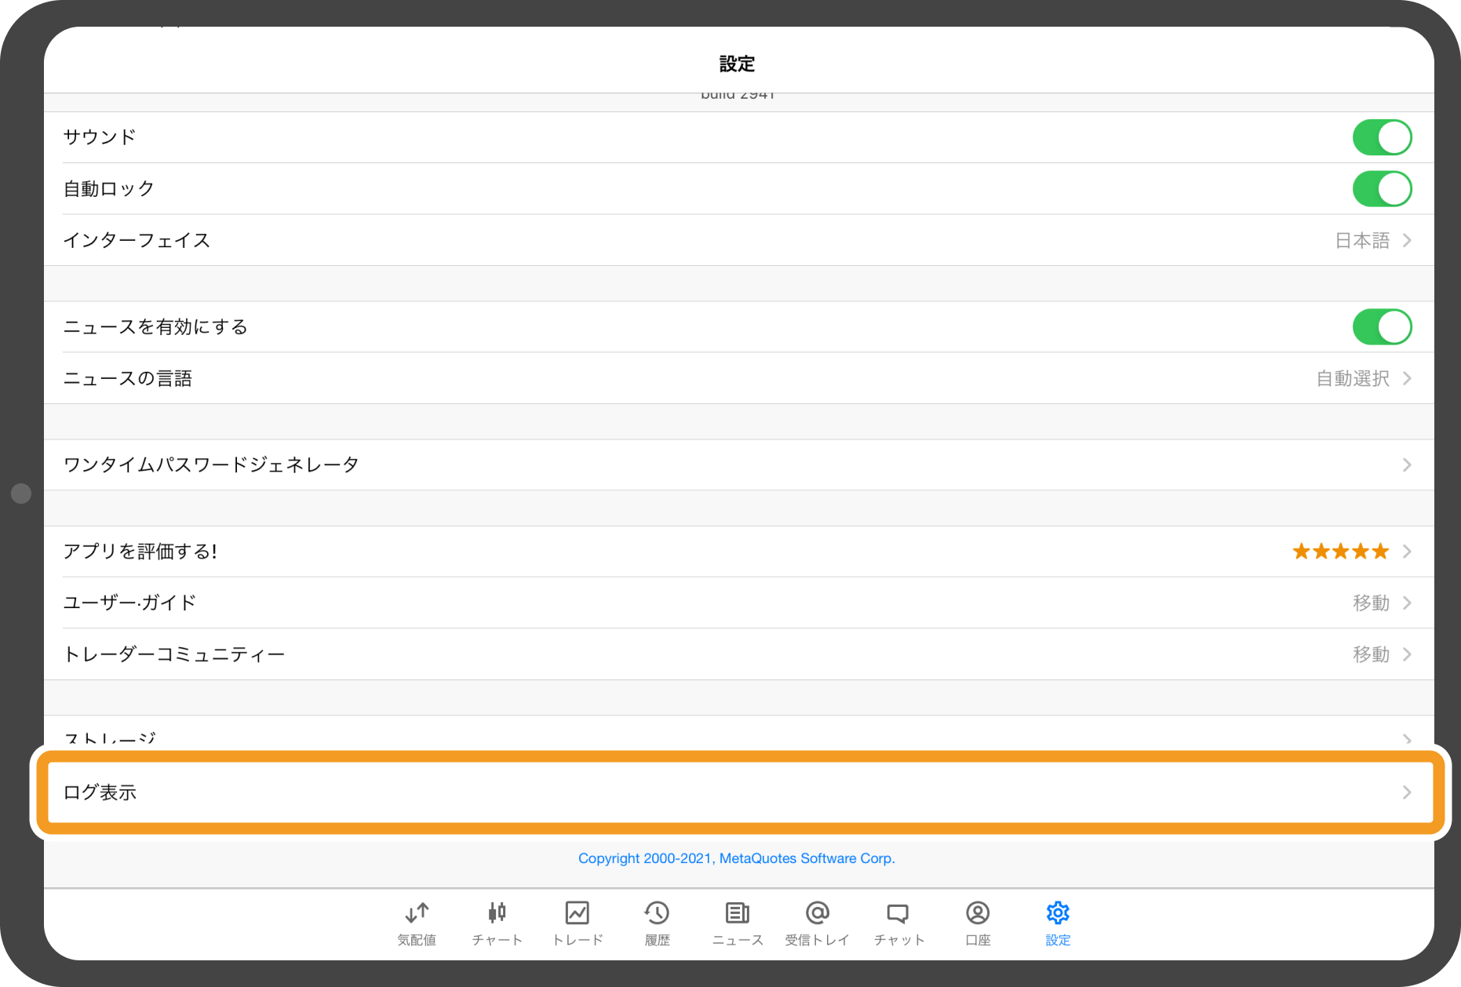Open the 受信トレイ inbox @ icon

(818, 912)
